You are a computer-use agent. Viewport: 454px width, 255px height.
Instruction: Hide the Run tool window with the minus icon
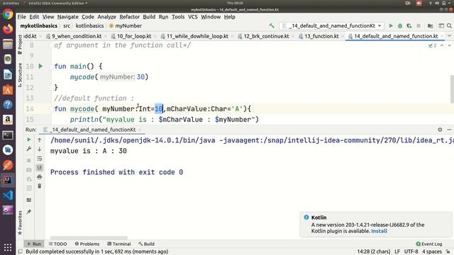point(449,130)
